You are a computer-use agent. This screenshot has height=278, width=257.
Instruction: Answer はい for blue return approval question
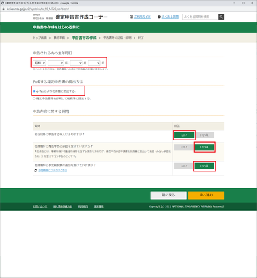tap(184, 147)
